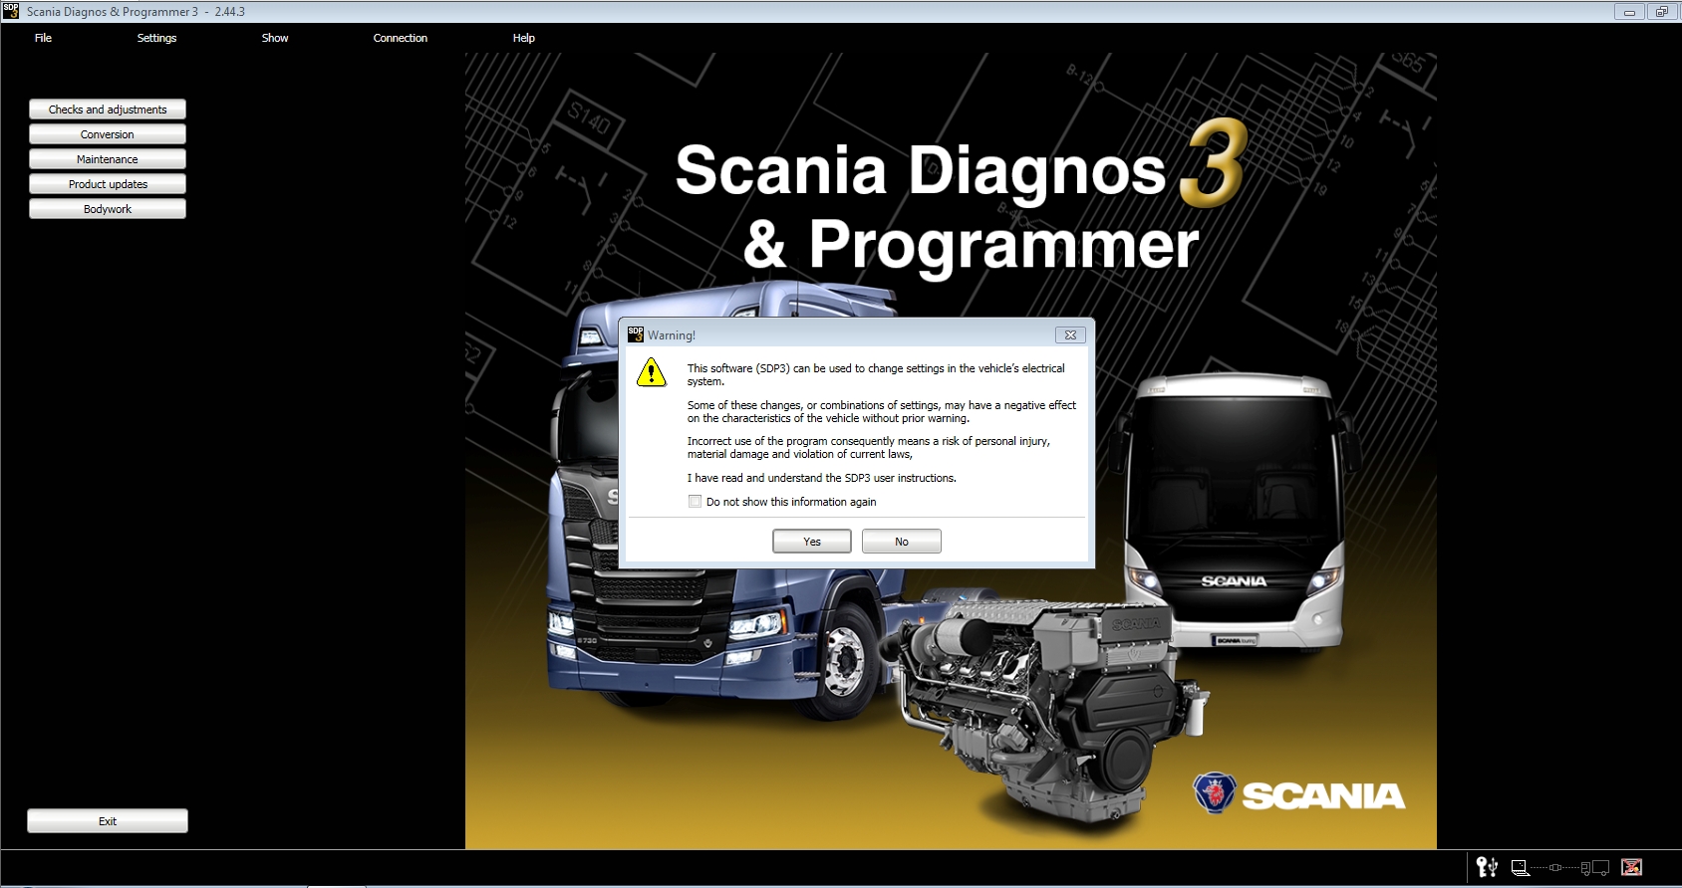1682x888 pixels.
Task: Click the 'I have read and understand' statement
Action: coord(821,478)
